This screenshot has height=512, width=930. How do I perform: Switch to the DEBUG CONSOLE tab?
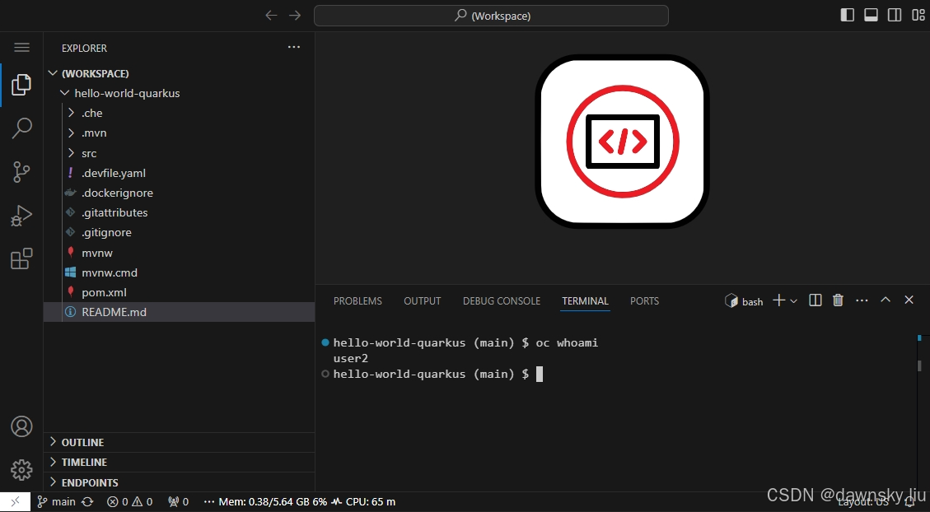(501, 301)
